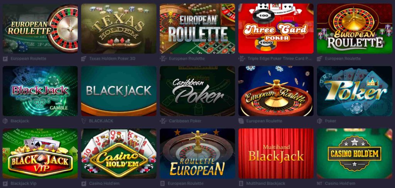Open the Roulette European game with stars
395x188 pixels.
click(x=197, y=154)
